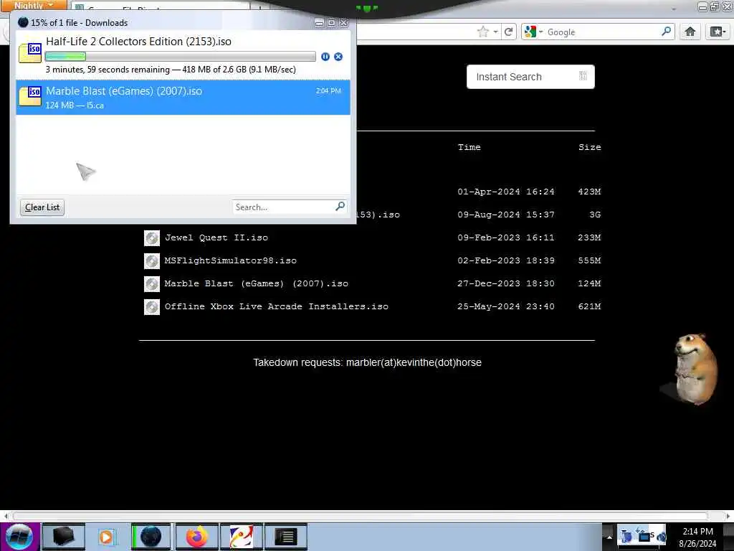The height and width of the screenshot is (551, 734).
Task: Open the dark list-window taskbar application
Action: pos(285,537)
